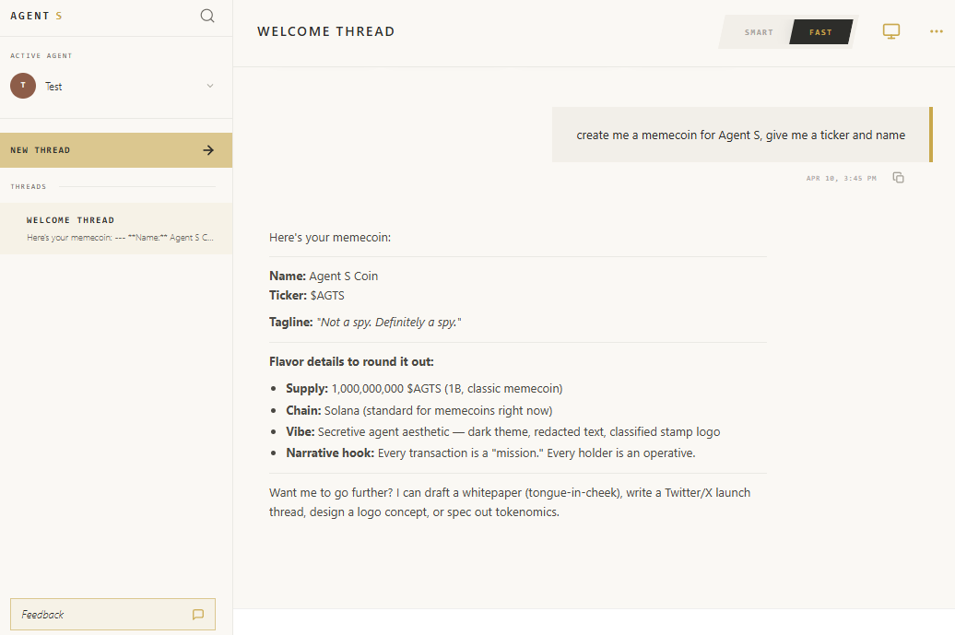The image size is (955, 635).
Task: Click the Narrative hook bullet item
Action: pos(490,453)
